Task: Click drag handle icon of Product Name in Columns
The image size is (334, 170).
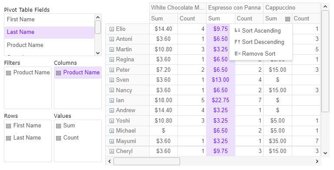Action: pyautogui.click(x=58, y=73)
